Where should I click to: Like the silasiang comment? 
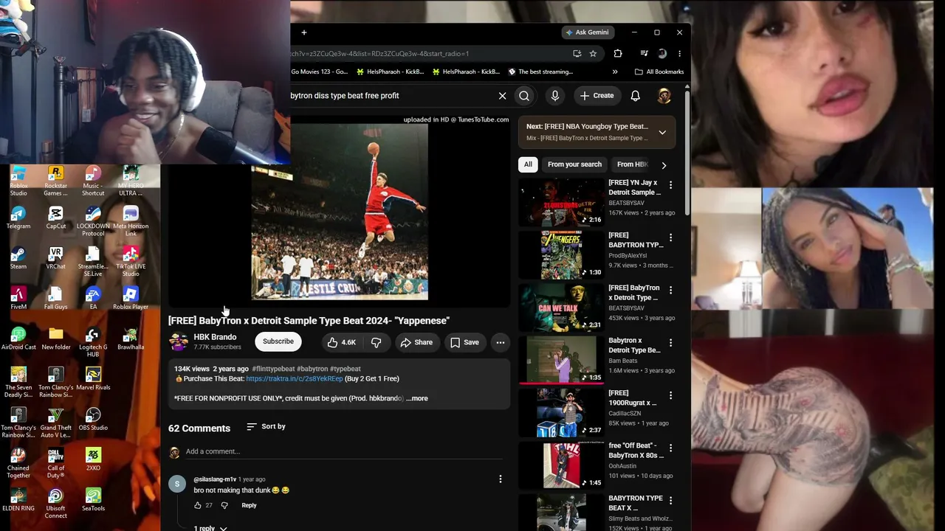tap(197, 505)
